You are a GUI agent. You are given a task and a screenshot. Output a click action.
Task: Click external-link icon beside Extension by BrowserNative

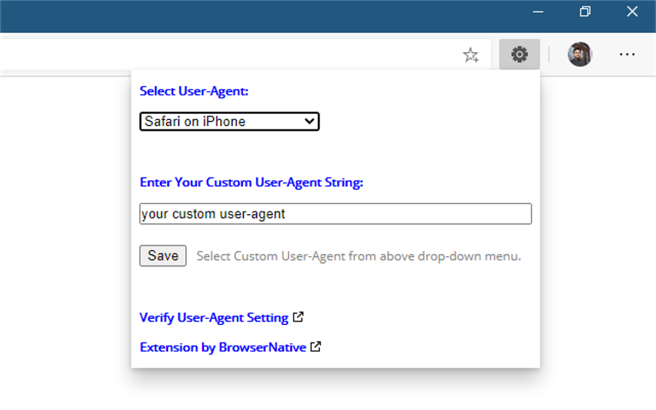315,347
